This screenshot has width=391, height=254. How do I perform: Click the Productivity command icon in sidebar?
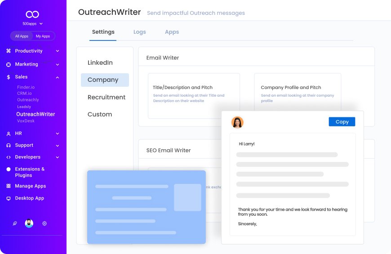pyautogui.click(x=9, y=51)
